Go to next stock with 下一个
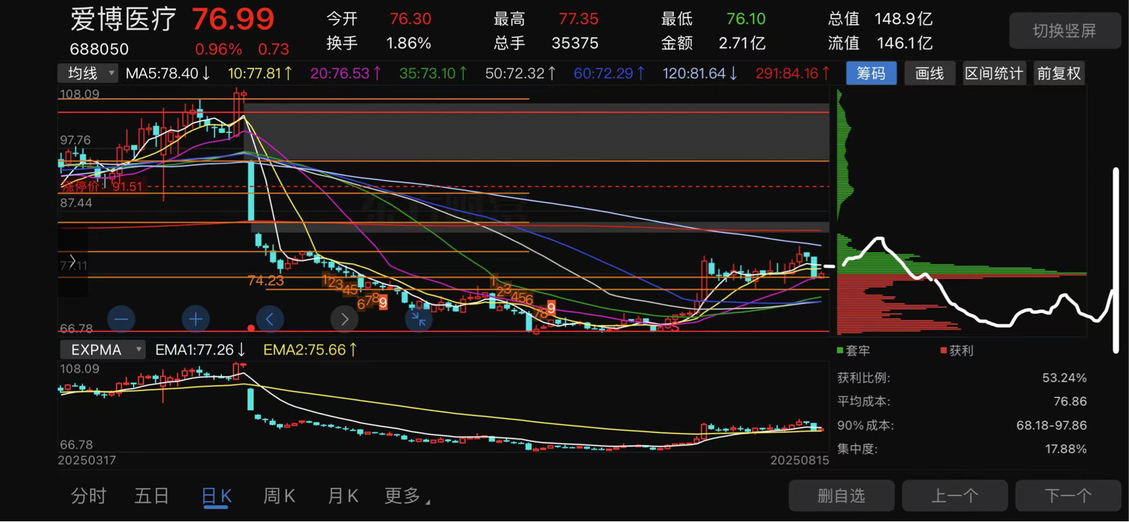The height and width of the screenshot is (522, 1129). 1068,496
